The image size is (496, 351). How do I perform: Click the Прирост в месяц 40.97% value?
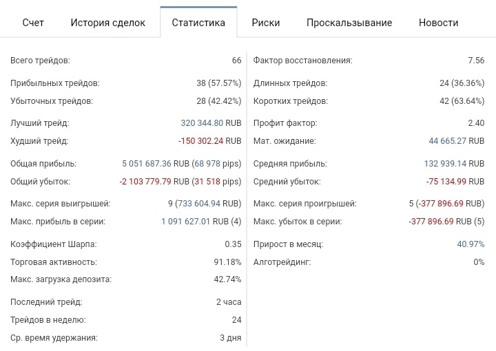pyautogui.click(x=471, y=244)
